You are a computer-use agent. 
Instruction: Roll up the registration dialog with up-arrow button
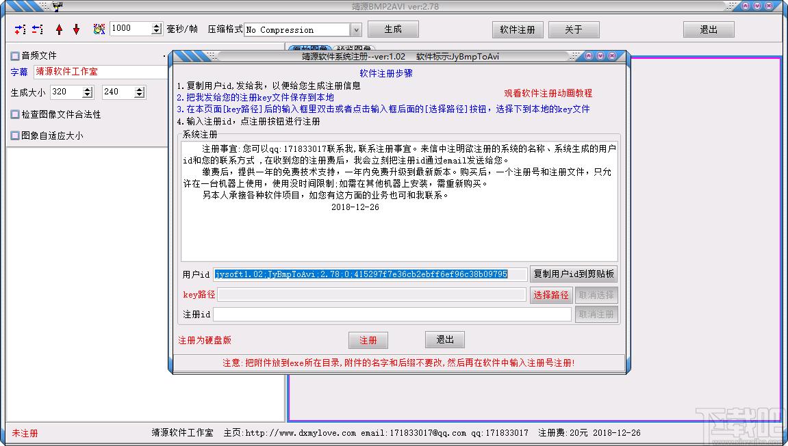coord(589,56)
